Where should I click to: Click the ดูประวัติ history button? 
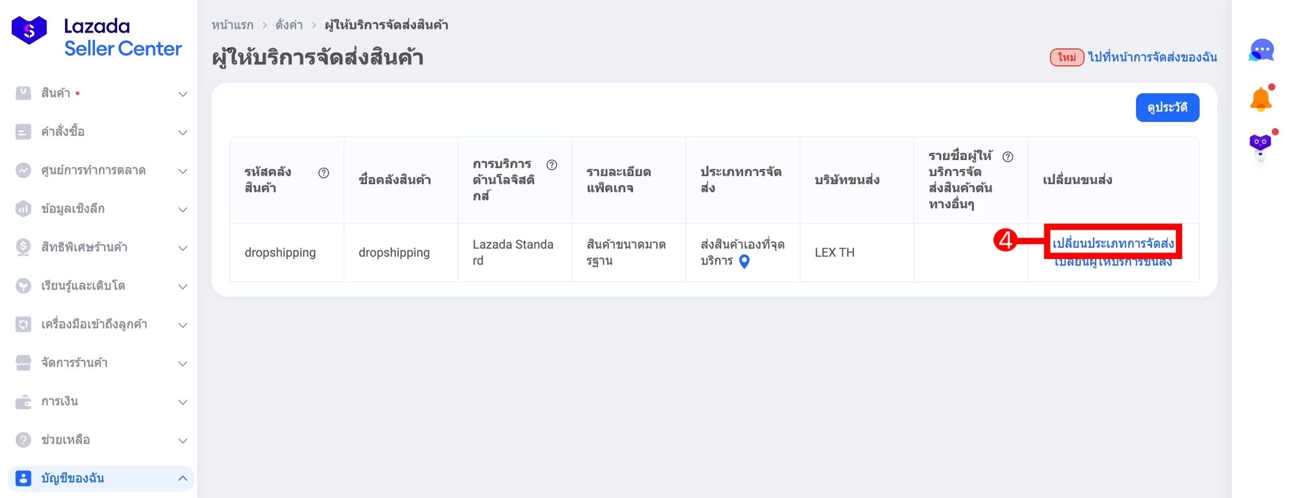[x=1167, y=107]
